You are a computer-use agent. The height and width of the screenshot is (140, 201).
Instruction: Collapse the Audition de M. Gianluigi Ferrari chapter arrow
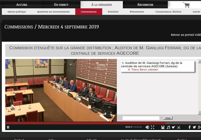point(123,63)
